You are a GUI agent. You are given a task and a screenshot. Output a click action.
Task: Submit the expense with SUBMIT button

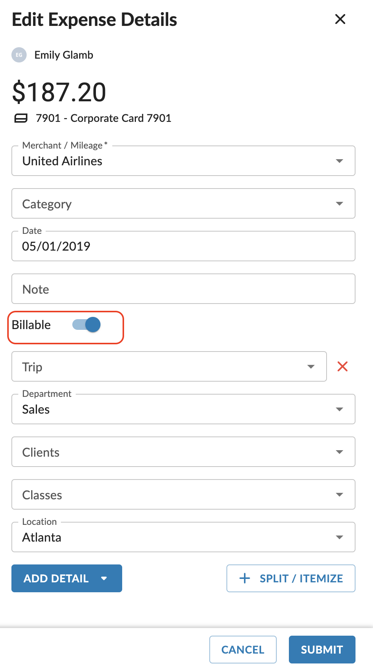click(x=322, y=649)
